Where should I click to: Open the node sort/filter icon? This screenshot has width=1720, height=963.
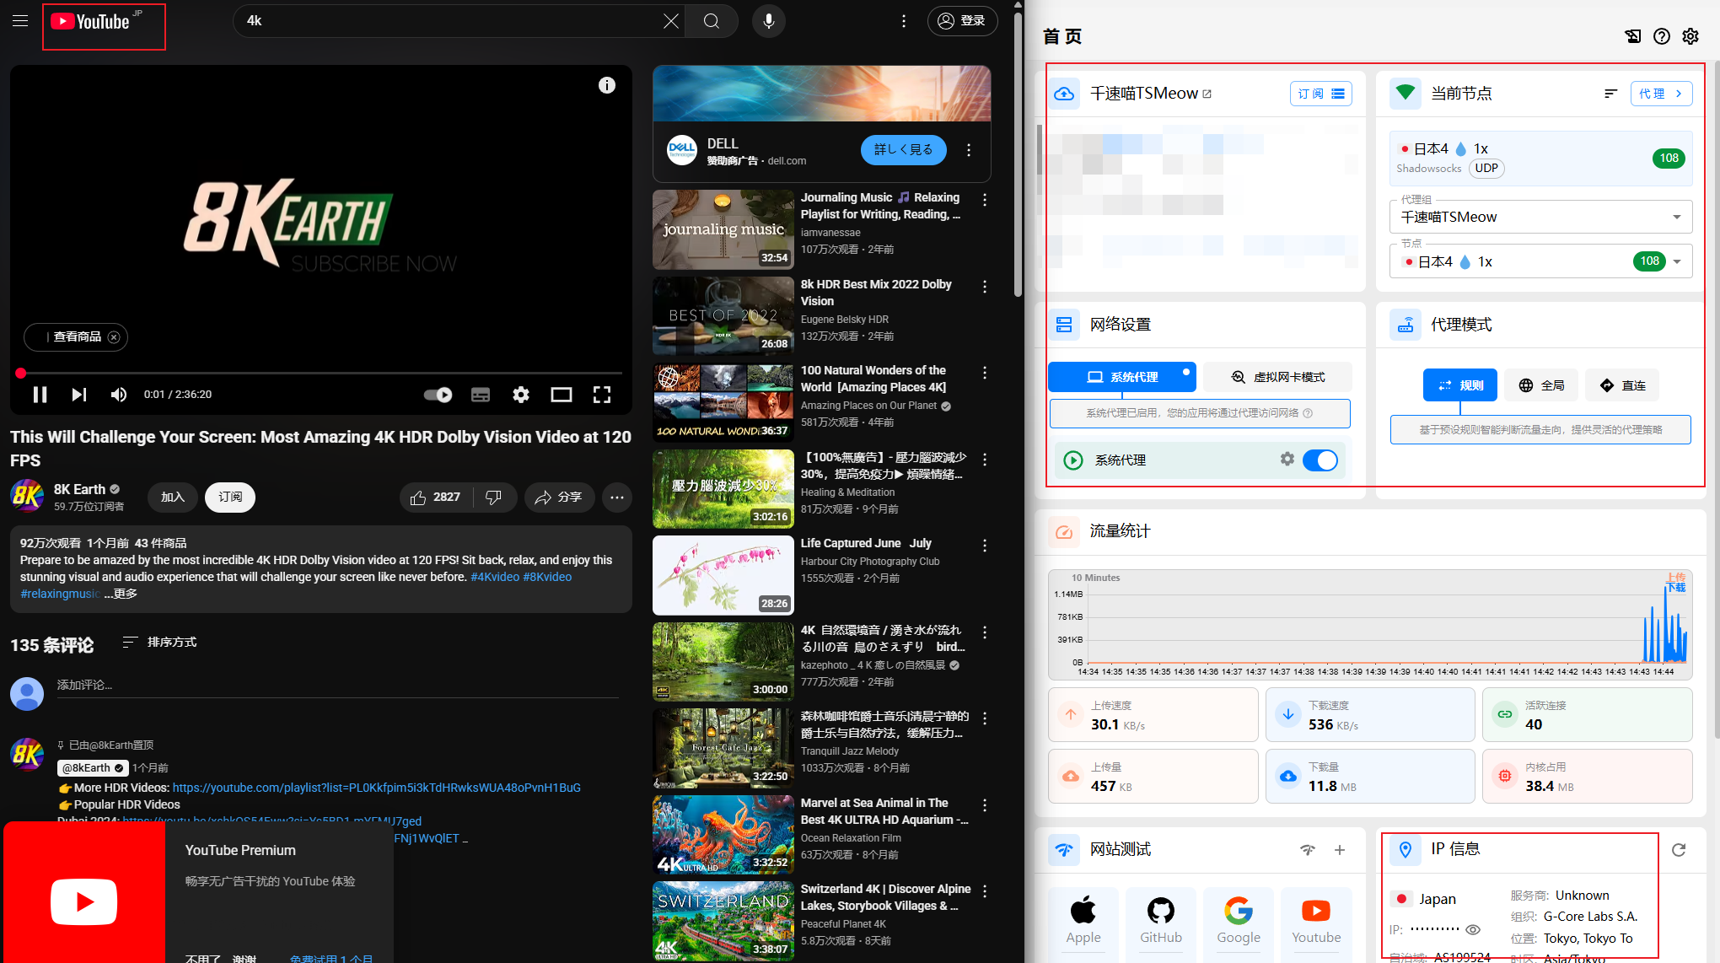[x=1611, y=94]
